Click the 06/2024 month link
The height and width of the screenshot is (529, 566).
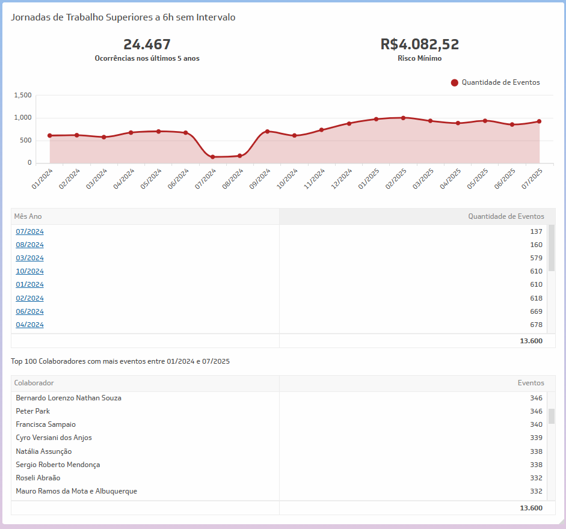point(29,311)
